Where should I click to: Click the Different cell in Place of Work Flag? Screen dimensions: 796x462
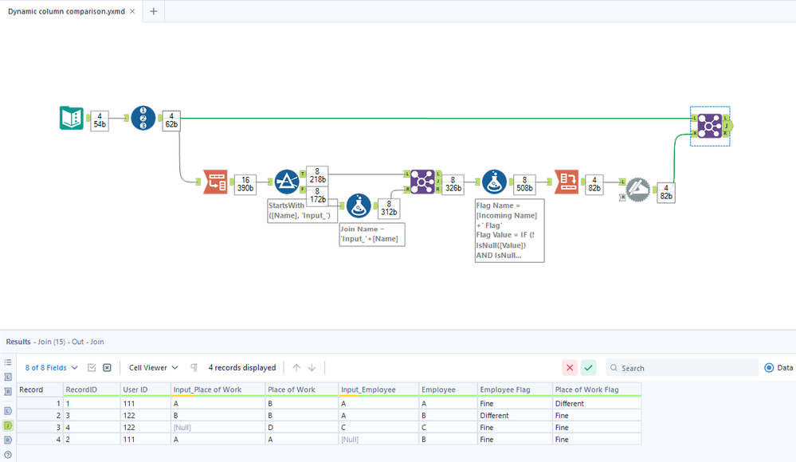[x=597, y=404]
